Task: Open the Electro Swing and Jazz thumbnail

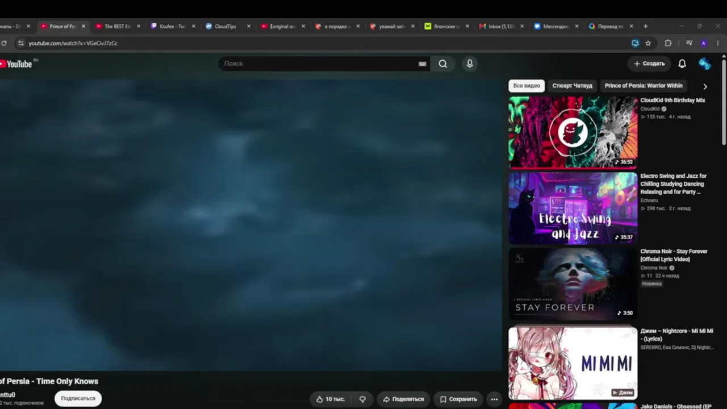Action: [573, 208]
